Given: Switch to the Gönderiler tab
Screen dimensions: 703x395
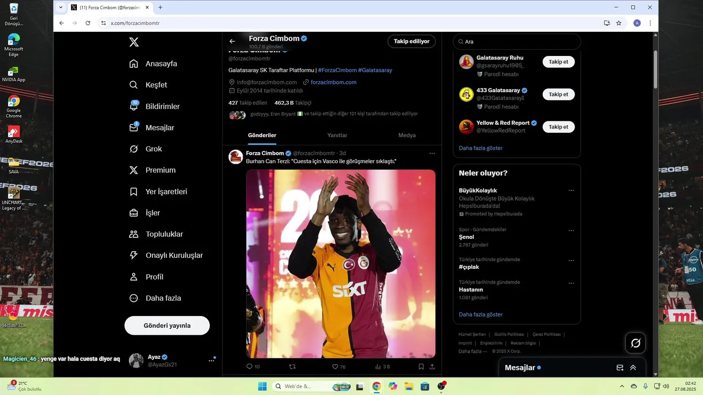Looking at the screenshot, I should [262, 136].
